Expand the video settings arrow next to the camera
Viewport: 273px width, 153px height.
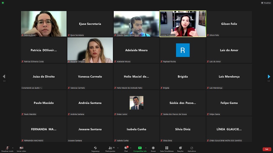click(x=27, y=148)
